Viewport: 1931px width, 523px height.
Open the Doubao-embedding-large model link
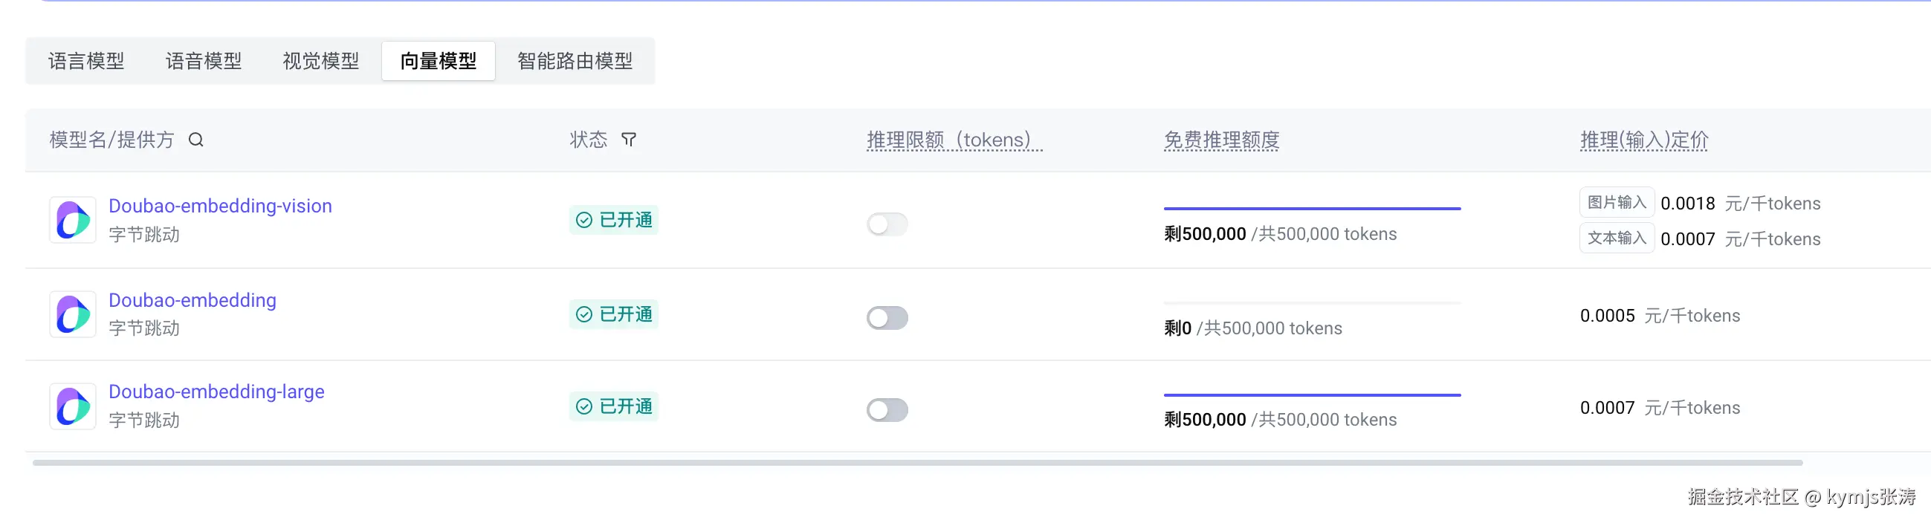(x=216, y=392)
